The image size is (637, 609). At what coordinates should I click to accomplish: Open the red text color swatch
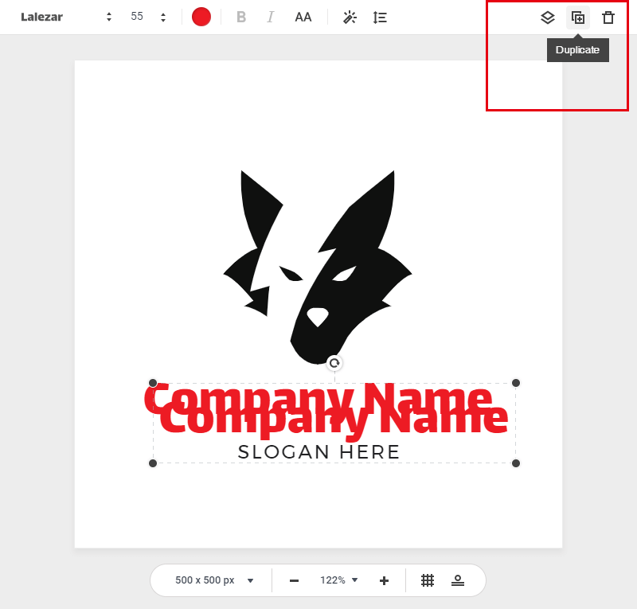pyautogui.click(x=201, y=18)
